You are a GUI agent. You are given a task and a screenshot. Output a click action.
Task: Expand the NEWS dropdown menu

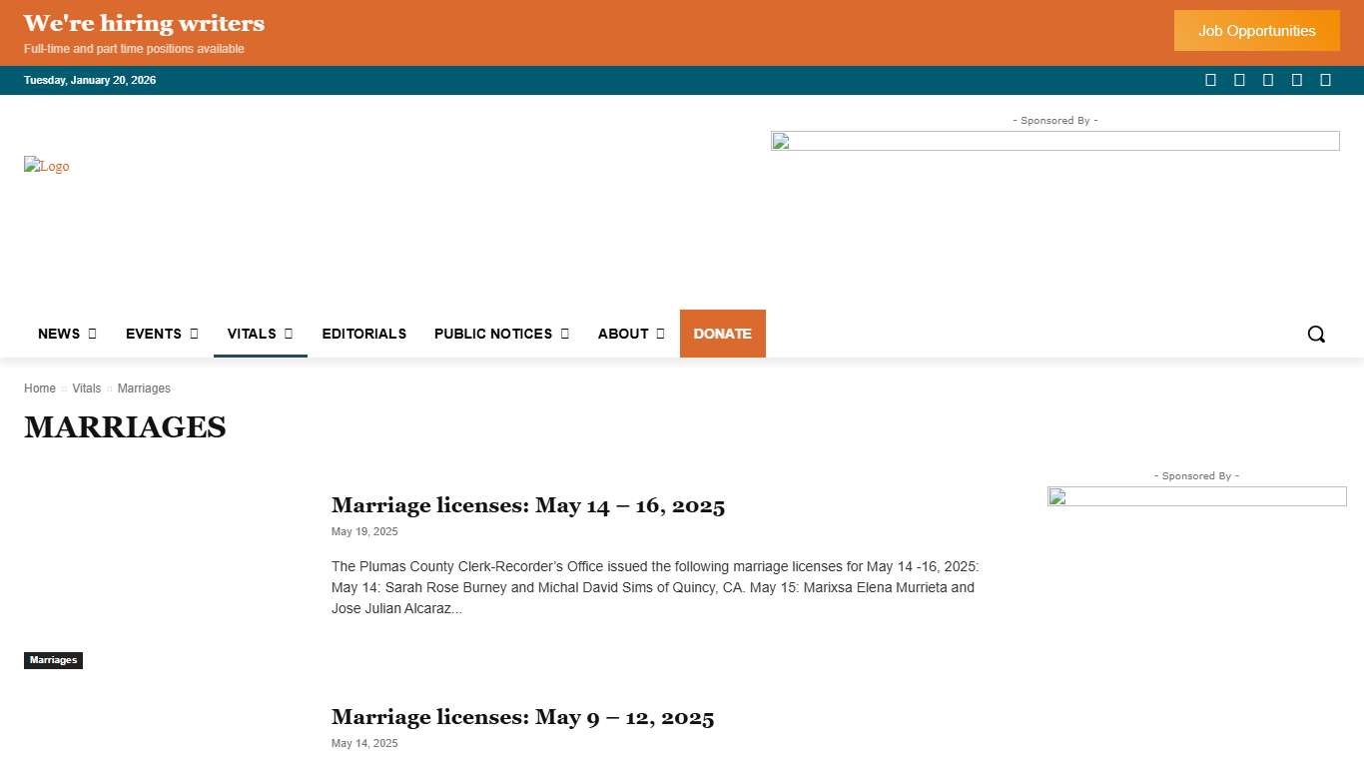pos(58,334)
